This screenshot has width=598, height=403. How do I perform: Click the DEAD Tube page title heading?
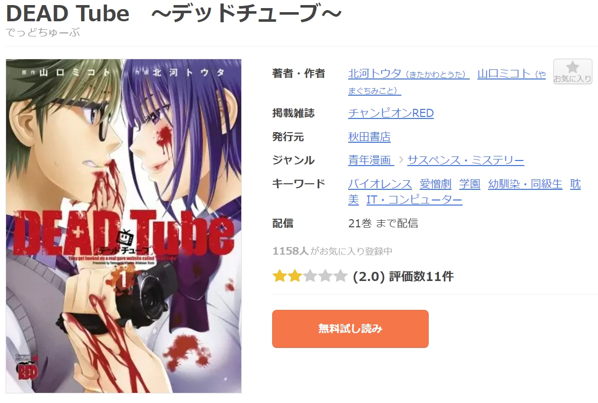coord(174,13)
